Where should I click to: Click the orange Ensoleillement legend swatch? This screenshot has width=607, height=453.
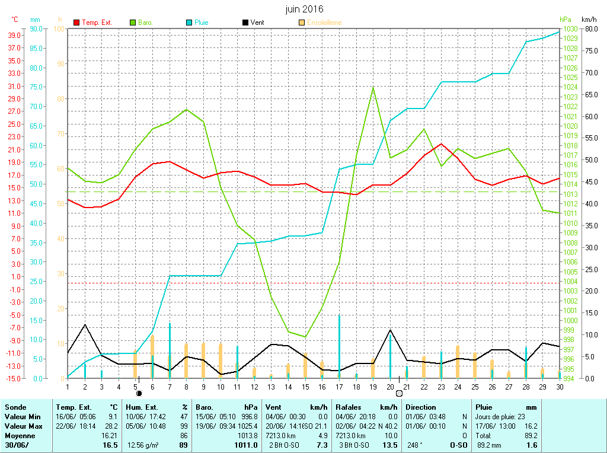tap(302, 23)
